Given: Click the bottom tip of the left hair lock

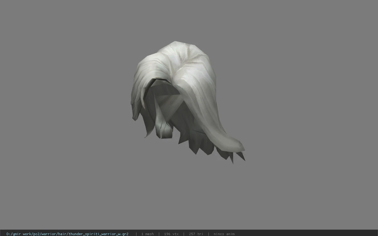Looking at the screenshot, I should (x=134, y=118).
